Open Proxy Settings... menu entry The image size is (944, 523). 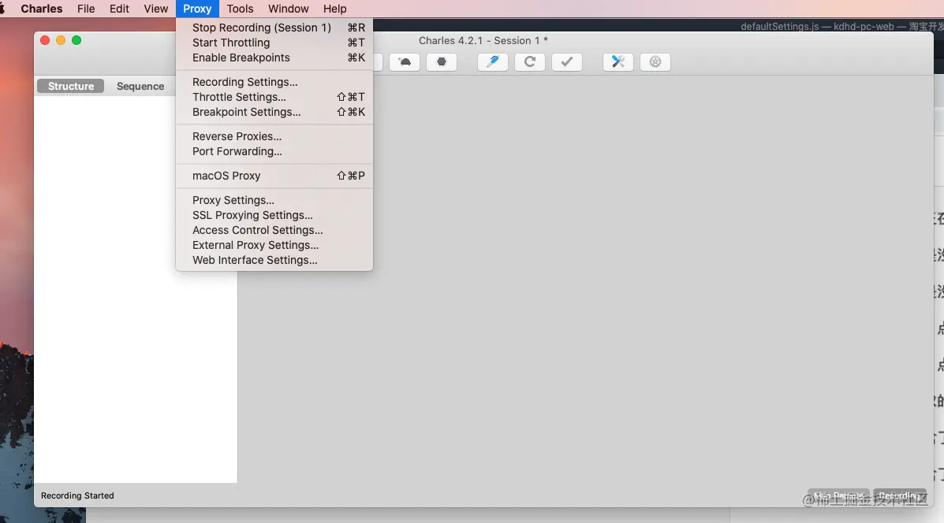[x=274, y=200]
